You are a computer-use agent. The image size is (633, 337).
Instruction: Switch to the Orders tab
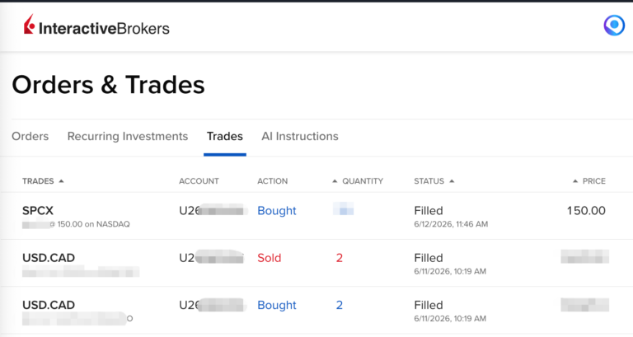point(30,137)
